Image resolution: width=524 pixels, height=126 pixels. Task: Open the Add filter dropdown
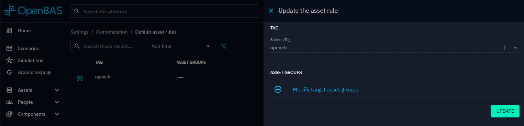tap(181, 46)
